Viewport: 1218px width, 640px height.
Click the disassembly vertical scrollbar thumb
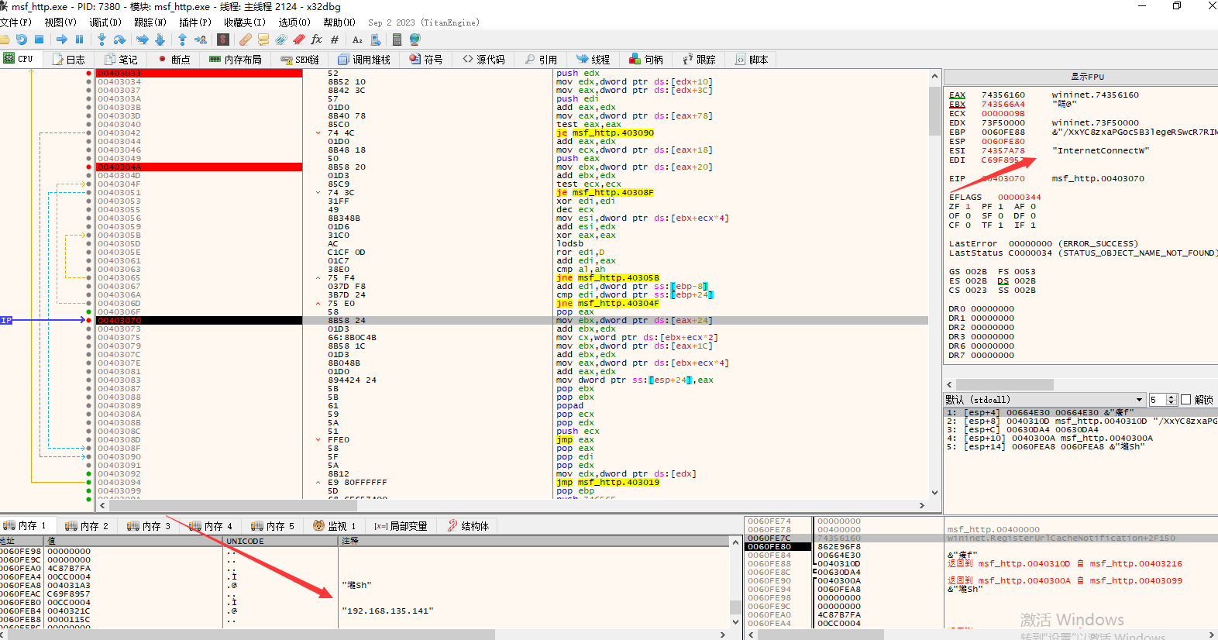[x=934, y=111]
